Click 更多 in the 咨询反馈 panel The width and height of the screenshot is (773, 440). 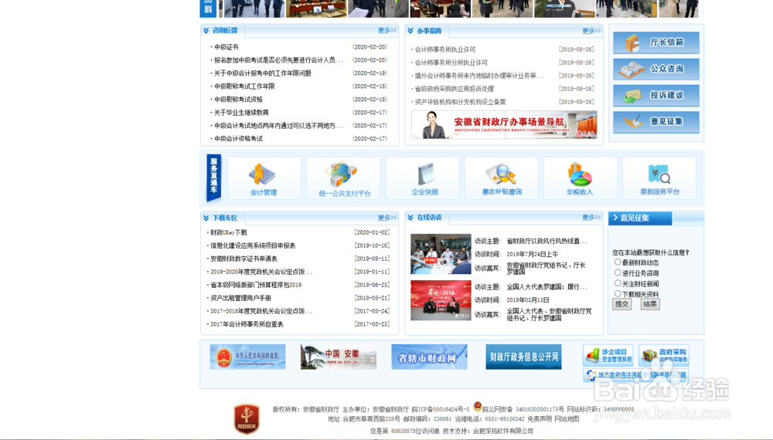click(x=387, y=31)
